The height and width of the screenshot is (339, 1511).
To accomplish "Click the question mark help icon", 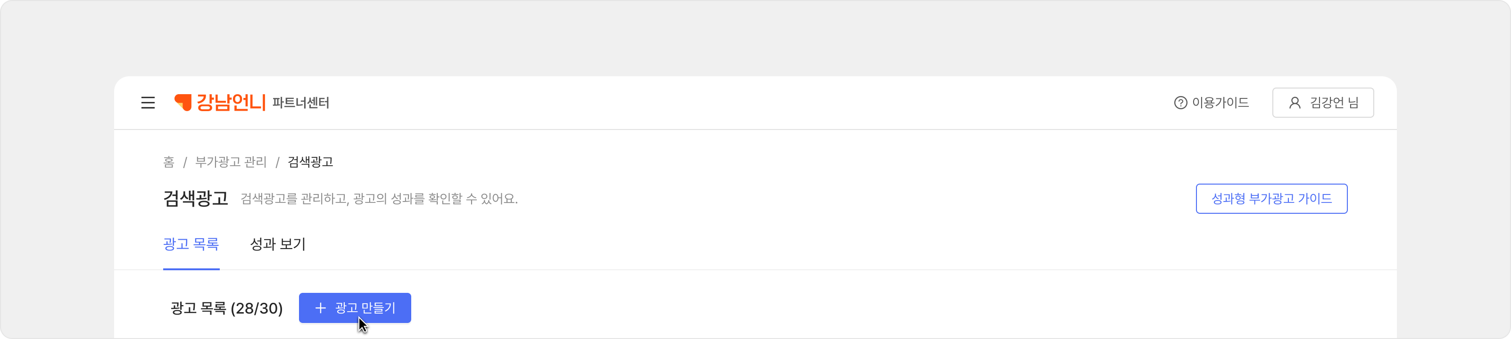I will coord(1180,103).
